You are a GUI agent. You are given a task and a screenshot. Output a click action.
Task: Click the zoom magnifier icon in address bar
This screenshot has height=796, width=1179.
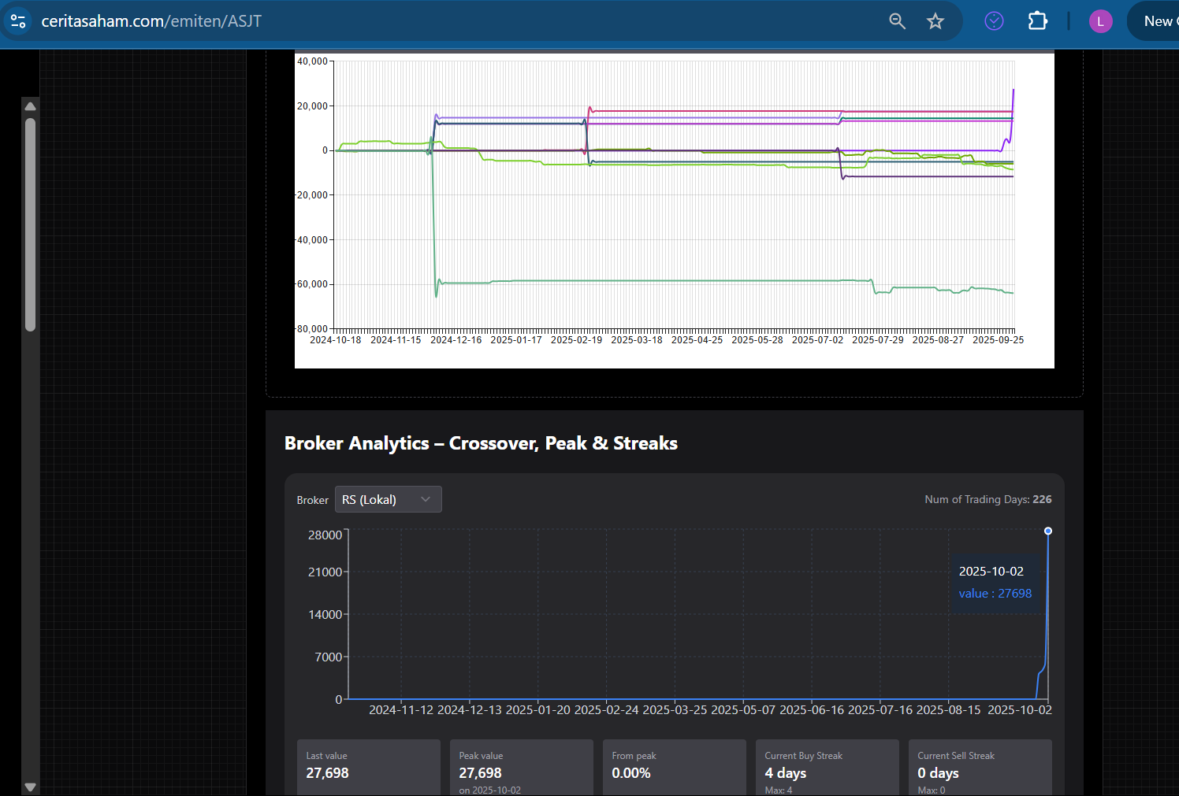tap(897, 21)
